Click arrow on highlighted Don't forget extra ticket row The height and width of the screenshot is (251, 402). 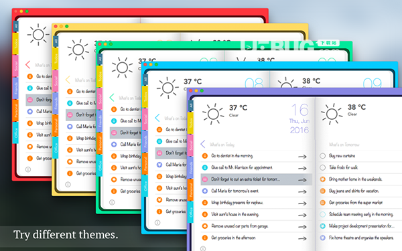pyautogui.click(x=303, y=180)
